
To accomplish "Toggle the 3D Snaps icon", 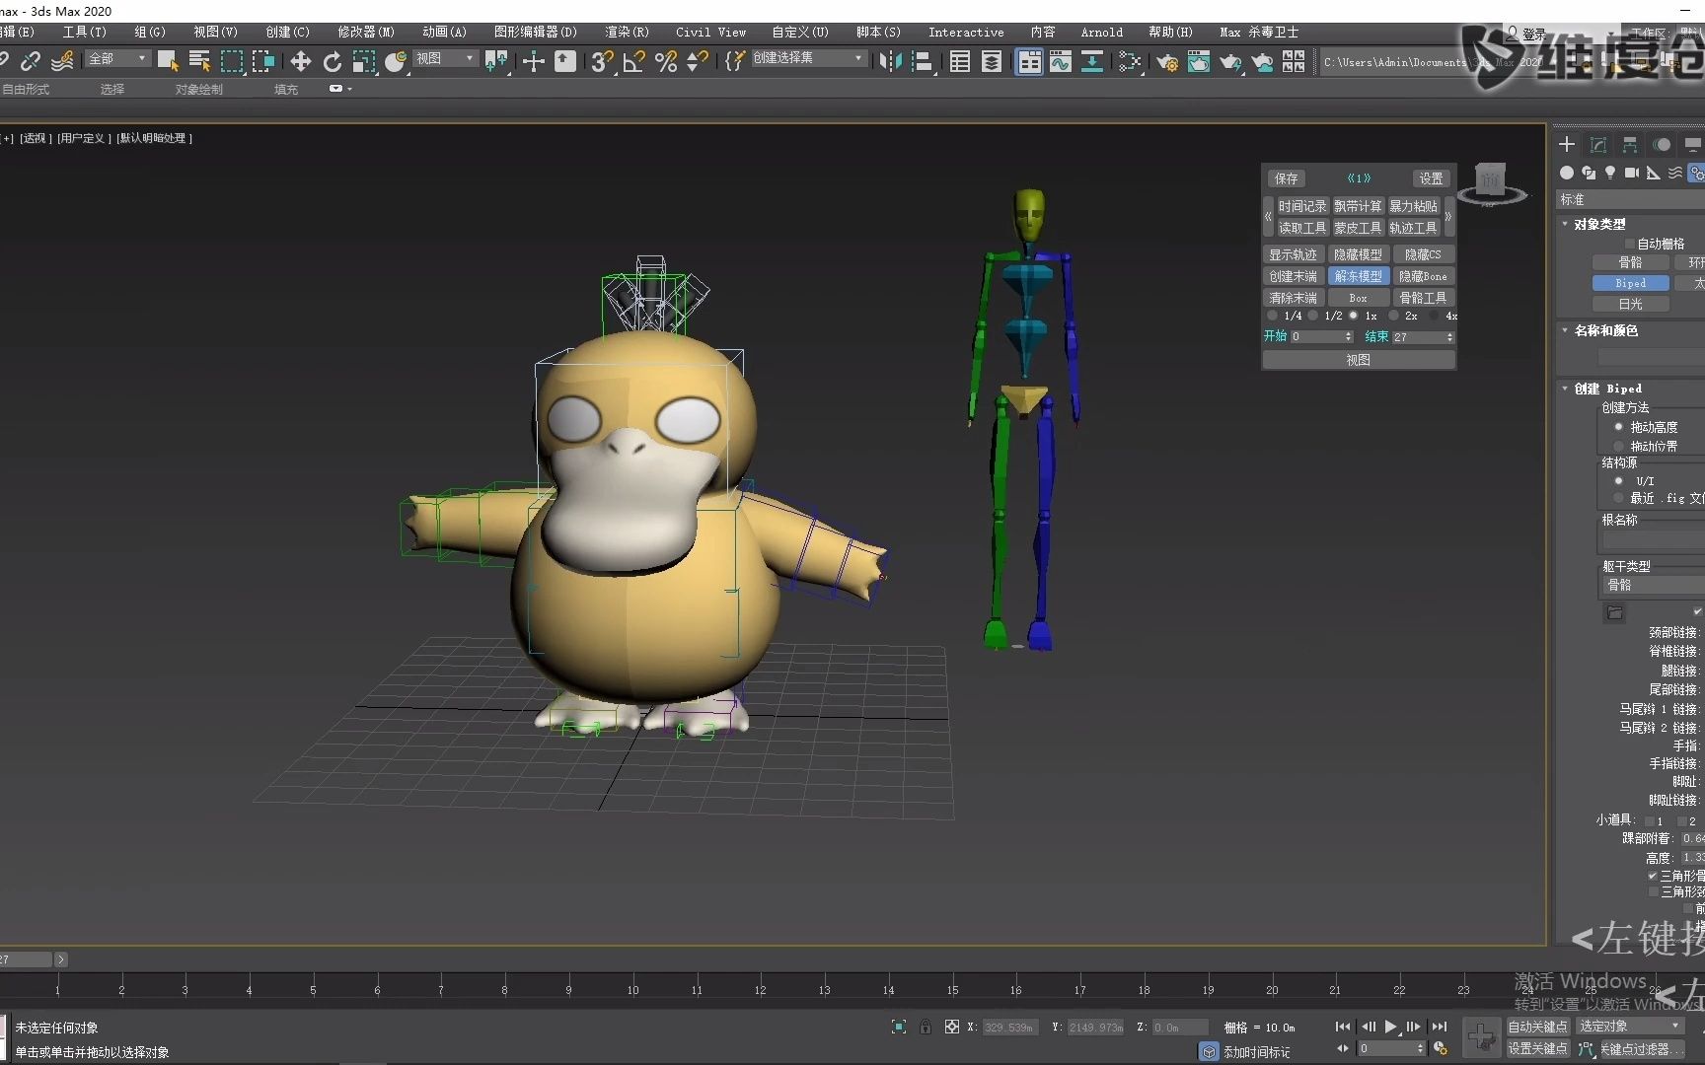I will point(602,61).
